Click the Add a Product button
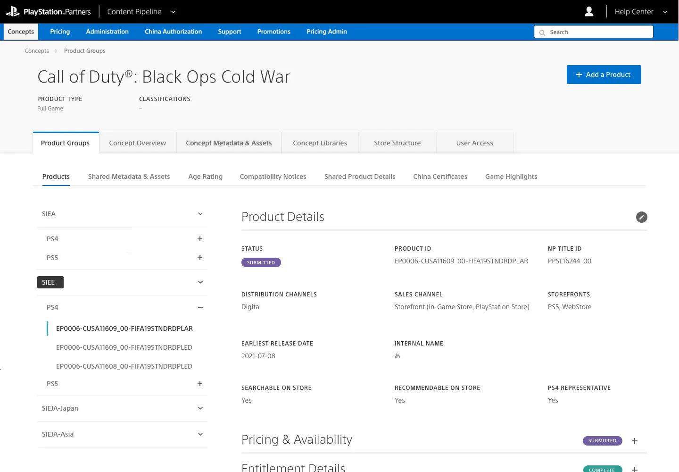The width and height of the screenshot is (679, 472). click(x=604, y=75)
